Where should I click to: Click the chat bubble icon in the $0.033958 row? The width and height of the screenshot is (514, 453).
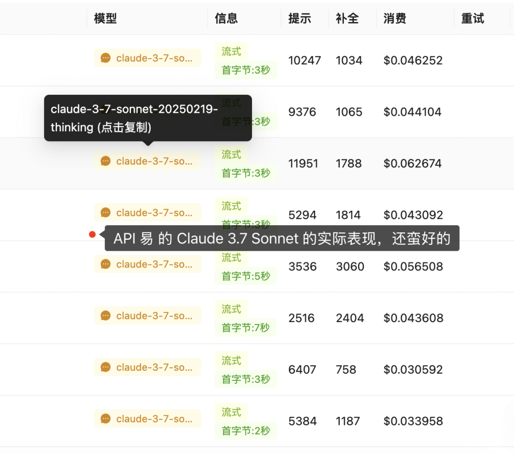pyautogui.click(x=105, y=419)
